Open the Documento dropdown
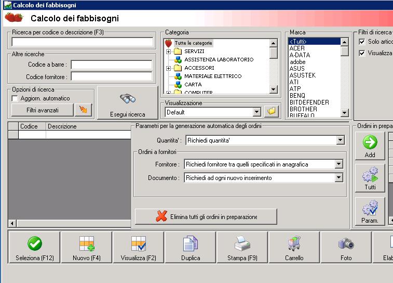This screenshot has width=393, height=283. pyautogui.click(x=338, y=178)
